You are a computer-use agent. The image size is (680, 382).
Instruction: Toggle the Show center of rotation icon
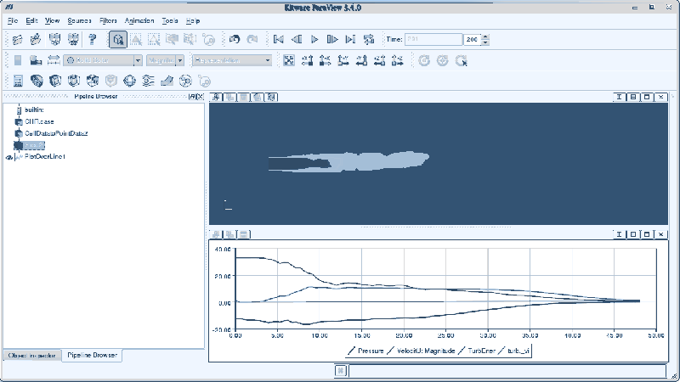point(442,60)
